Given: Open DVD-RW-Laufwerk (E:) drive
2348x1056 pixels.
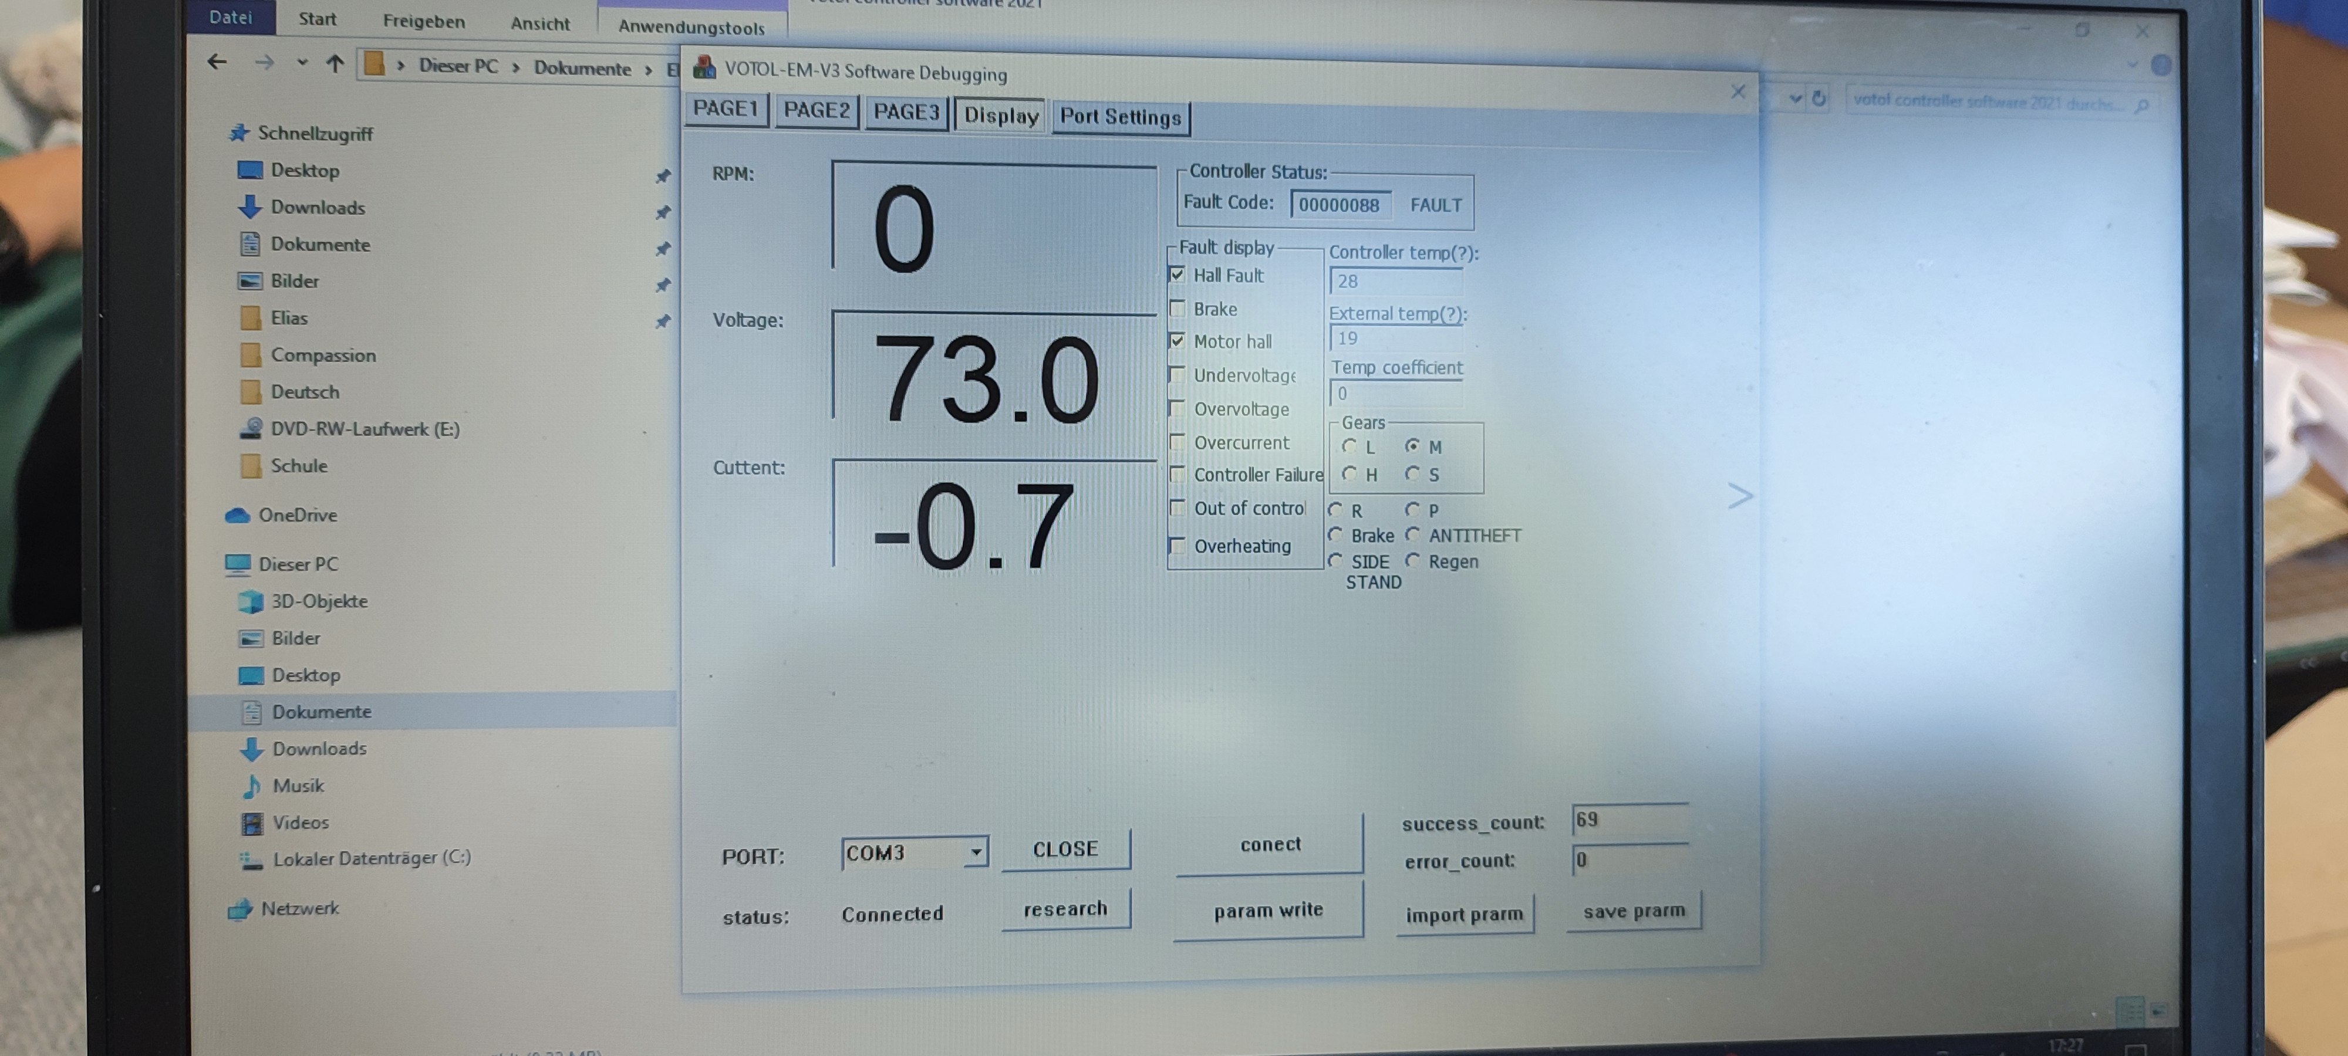Looking at the screenshot, I should click(364, 428).
